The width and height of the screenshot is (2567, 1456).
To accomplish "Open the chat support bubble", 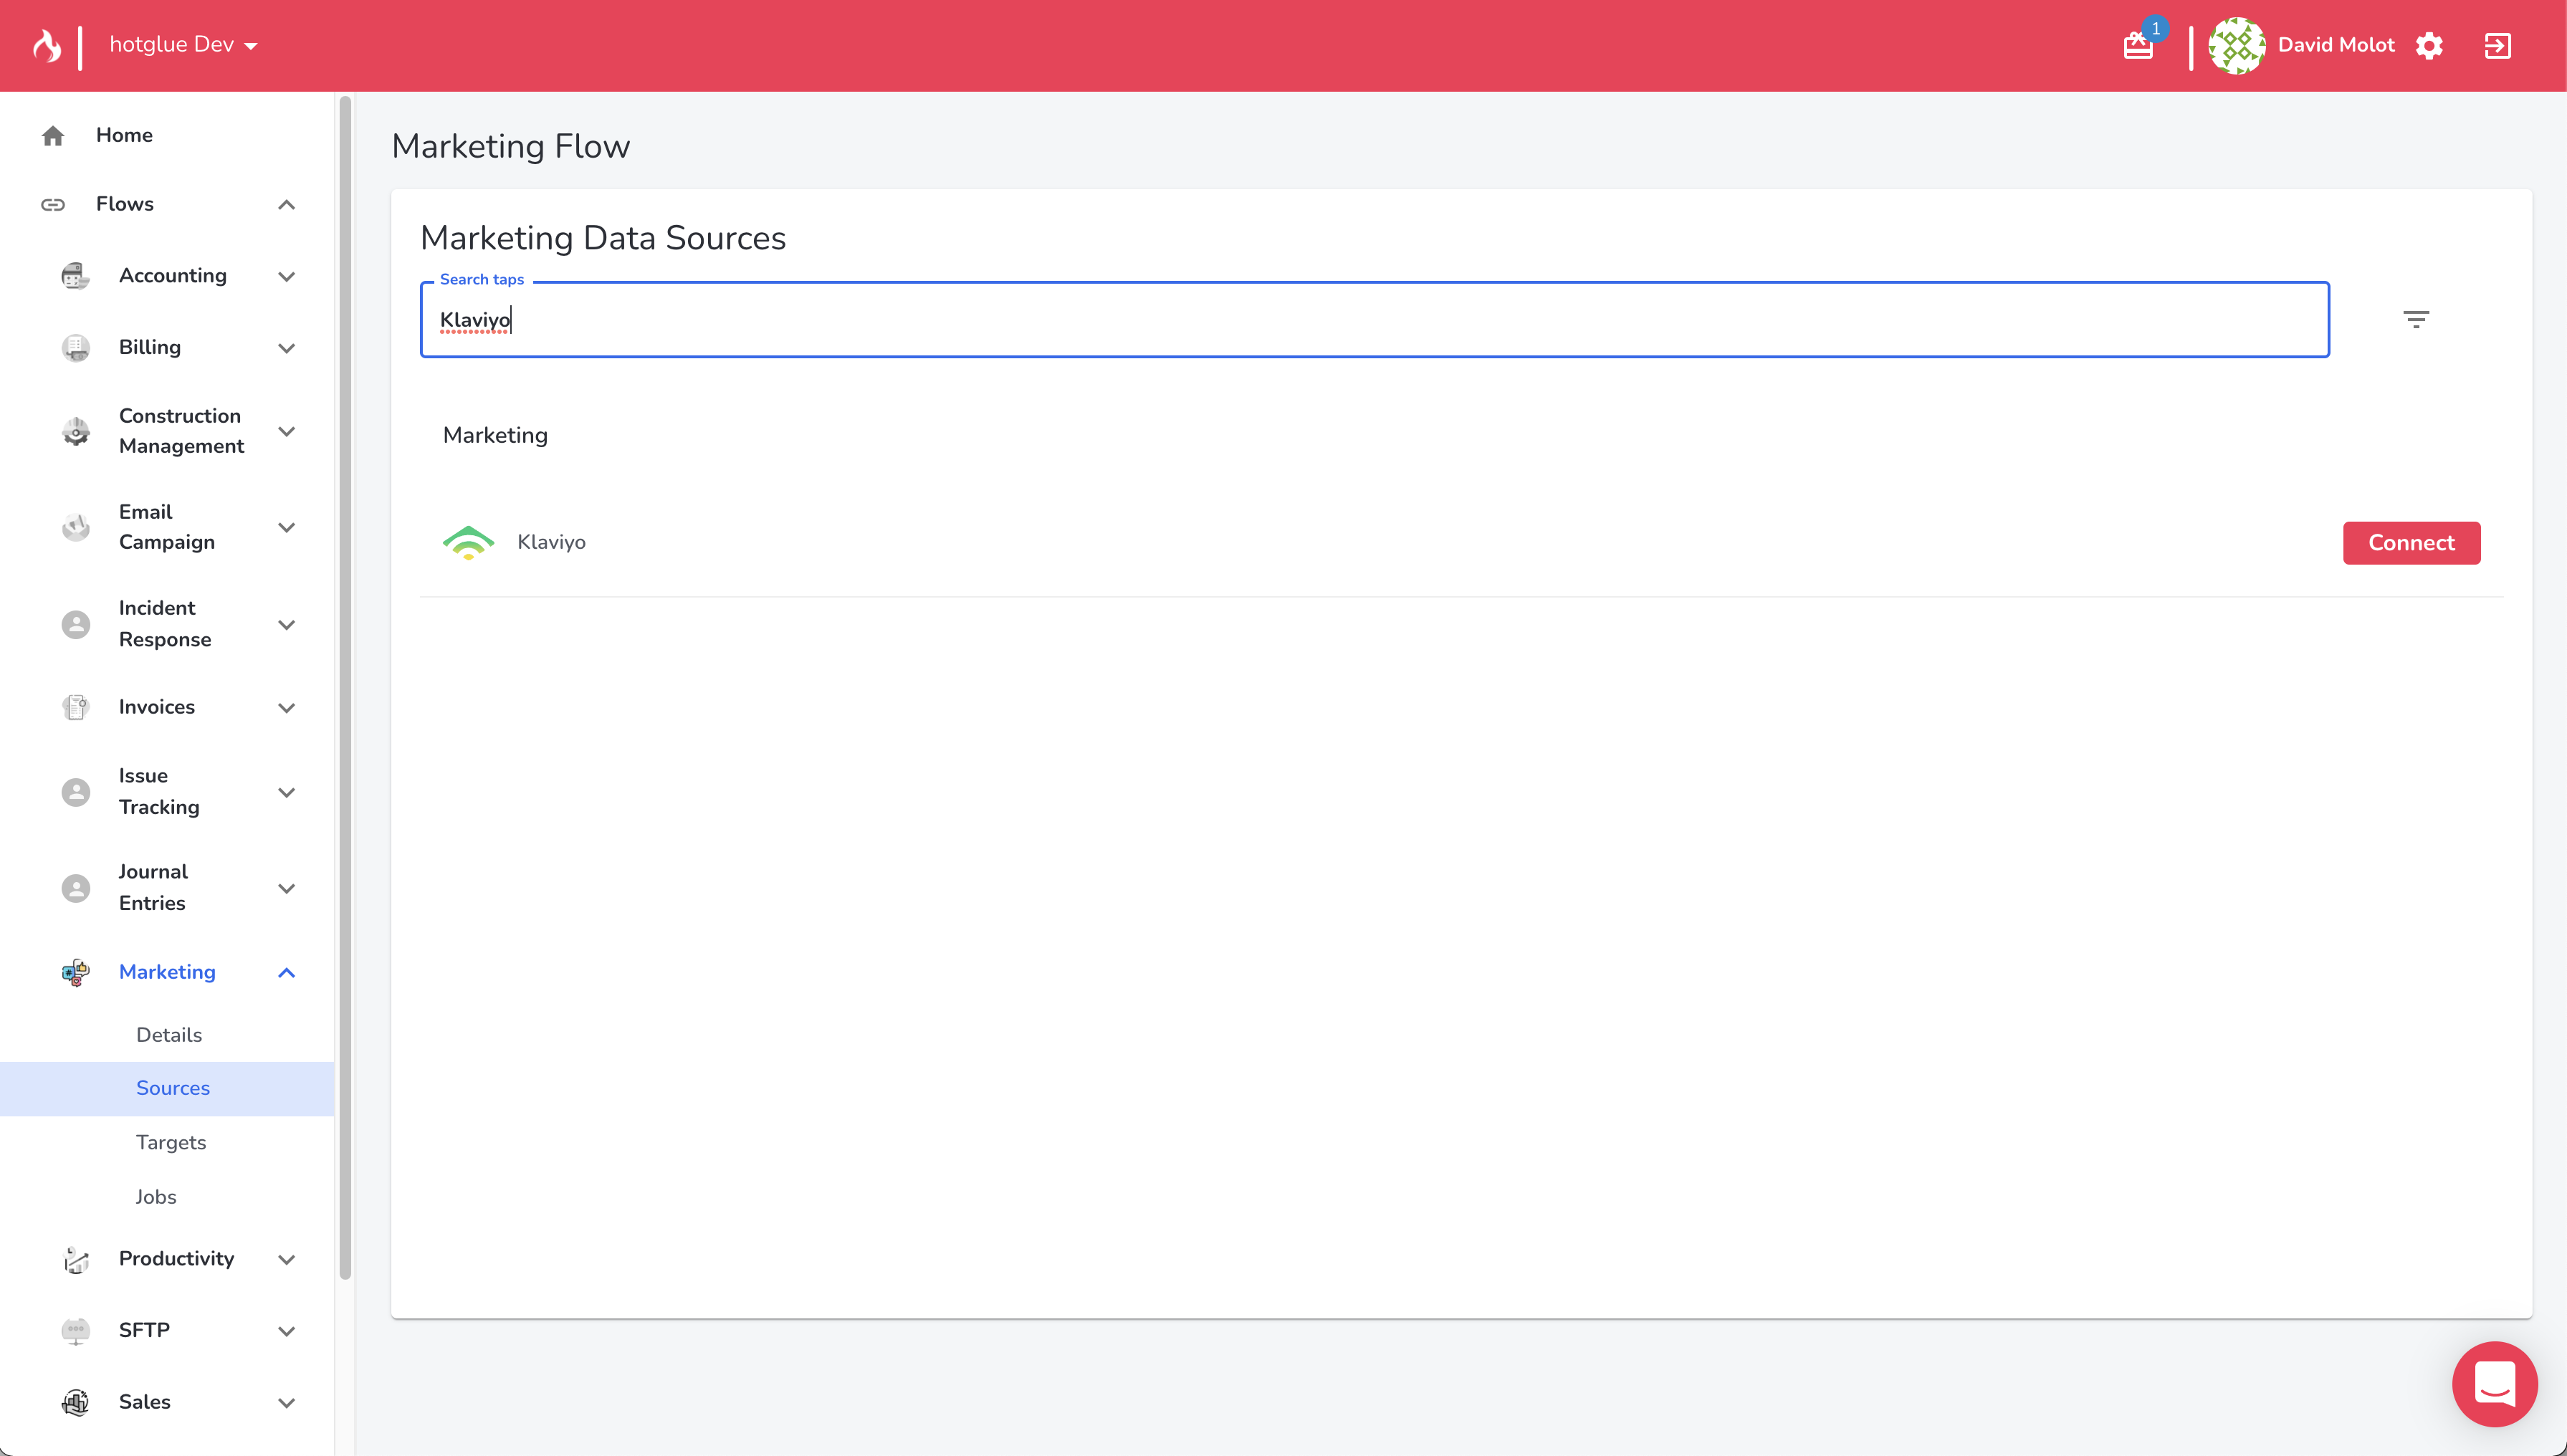I will pyautogui.click(x=2494, y=1384).
